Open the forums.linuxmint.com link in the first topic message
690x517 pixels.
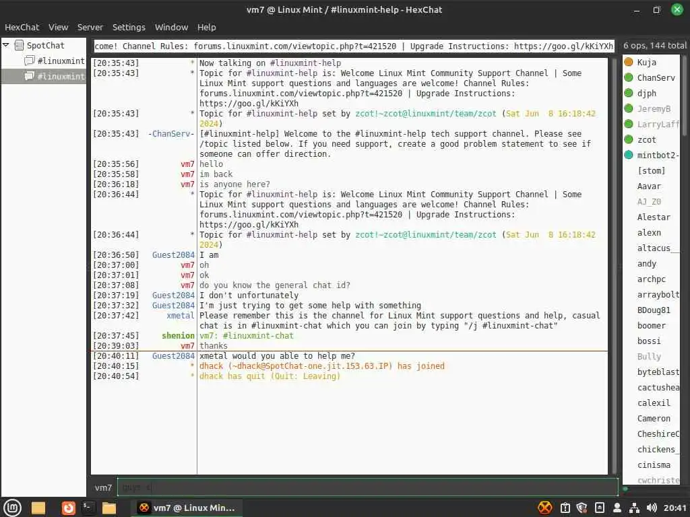point(301,93)
